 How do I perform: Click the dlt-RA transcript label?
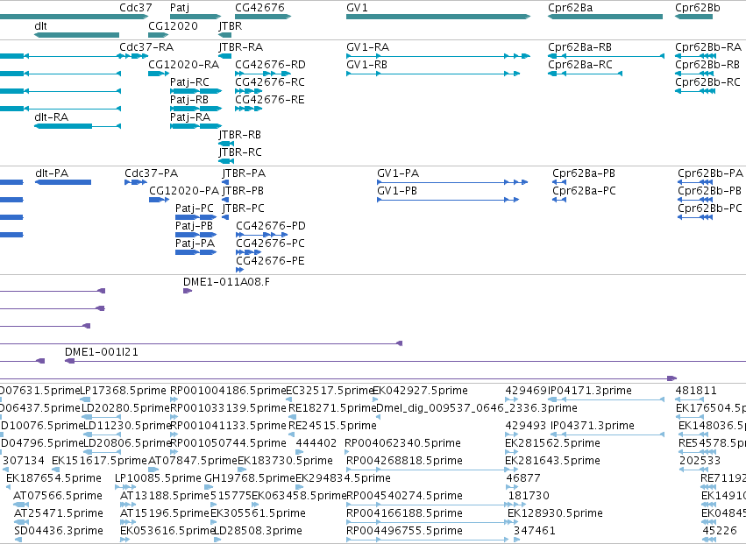pyautogui.click(x=52, y=117)
